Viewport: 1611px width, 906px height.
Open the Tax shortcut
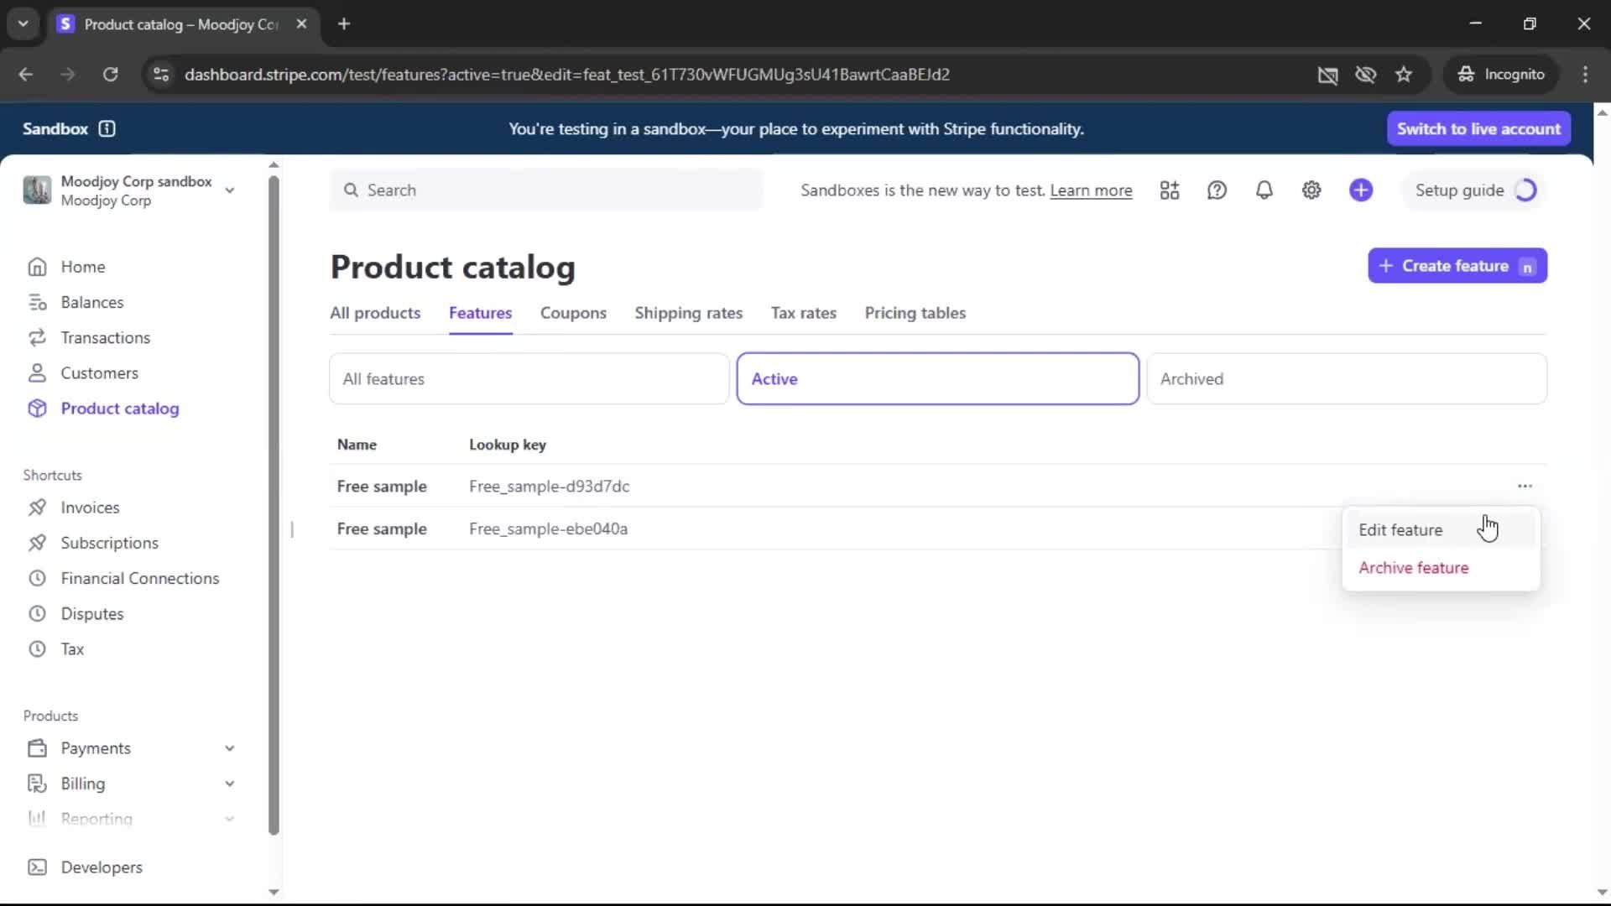(x=72, y=649)
